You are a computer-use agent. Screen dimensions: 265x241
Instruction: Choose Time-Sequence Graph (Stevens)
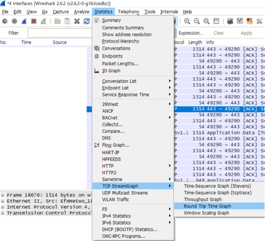pos(217,186)
